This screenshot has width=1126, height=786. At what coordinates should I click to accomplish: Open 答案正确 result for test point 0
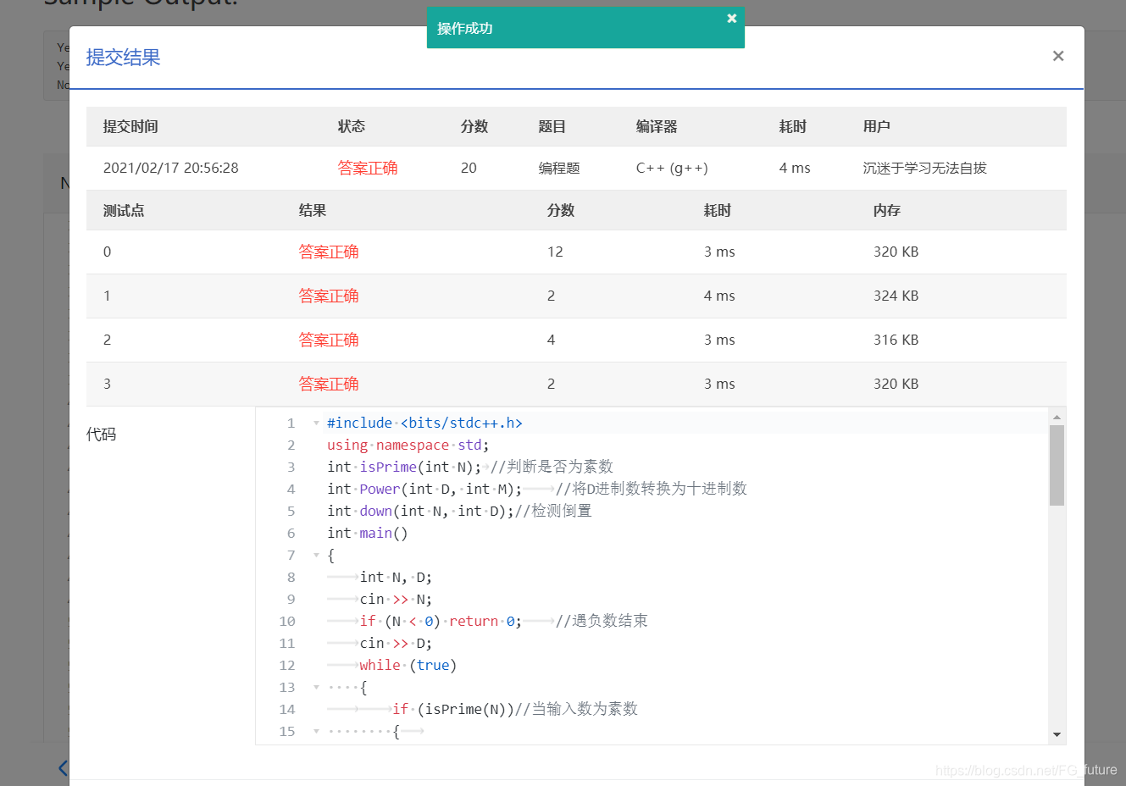point(329,252)
